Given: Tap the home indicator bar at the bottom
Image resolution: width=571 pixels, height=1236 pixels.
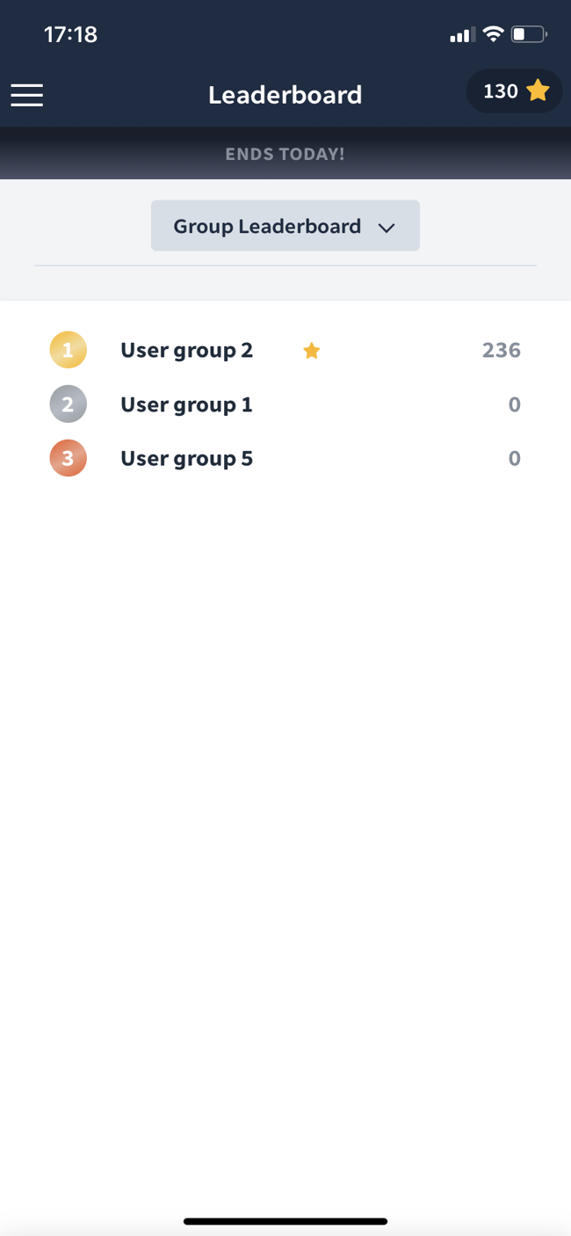Looking at the screenshot, I should (285, 1221).
